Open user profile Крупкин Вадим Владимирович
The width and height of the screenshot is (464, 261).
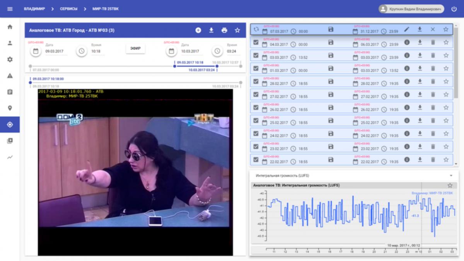411,9
